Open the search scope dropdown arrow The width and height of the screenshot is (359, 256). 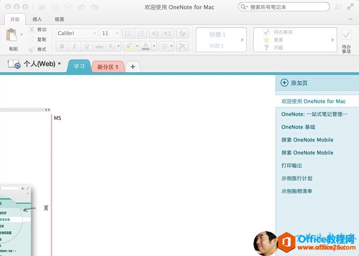pyautogui.click(x=247, y=7)
